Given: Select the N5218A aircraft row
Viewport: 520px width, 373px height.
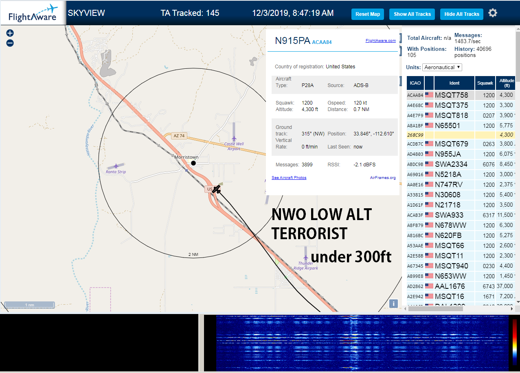Looking at the screenshot, I should [x=461, y=175].
